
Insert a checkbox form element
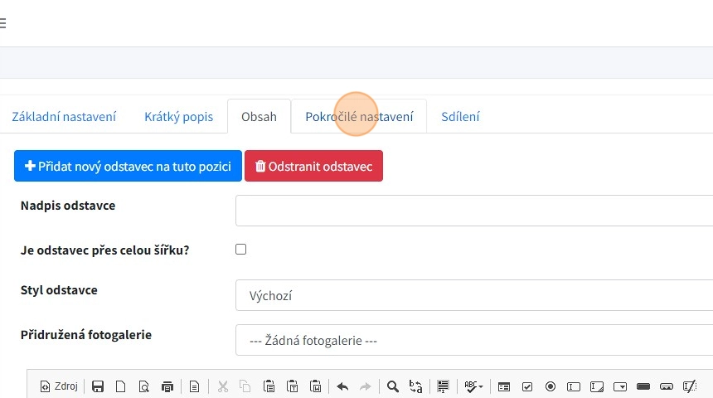point(527,386)
